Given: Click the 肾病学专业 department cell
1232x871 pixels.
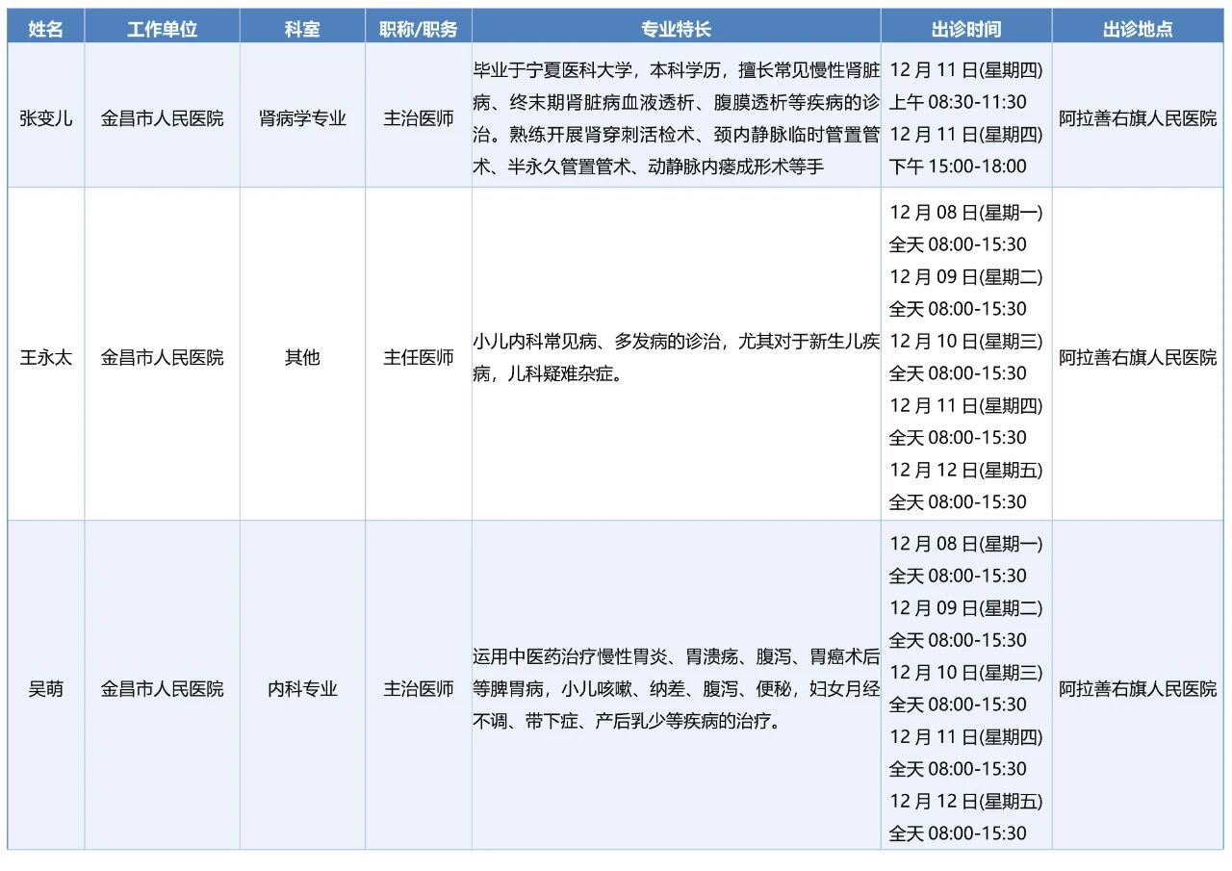Looking at the screenshot, I should [302, 118].
